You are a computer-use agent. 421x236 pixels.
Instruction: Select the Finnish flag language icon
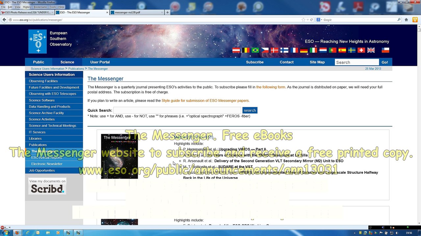(x=284, y=50)
